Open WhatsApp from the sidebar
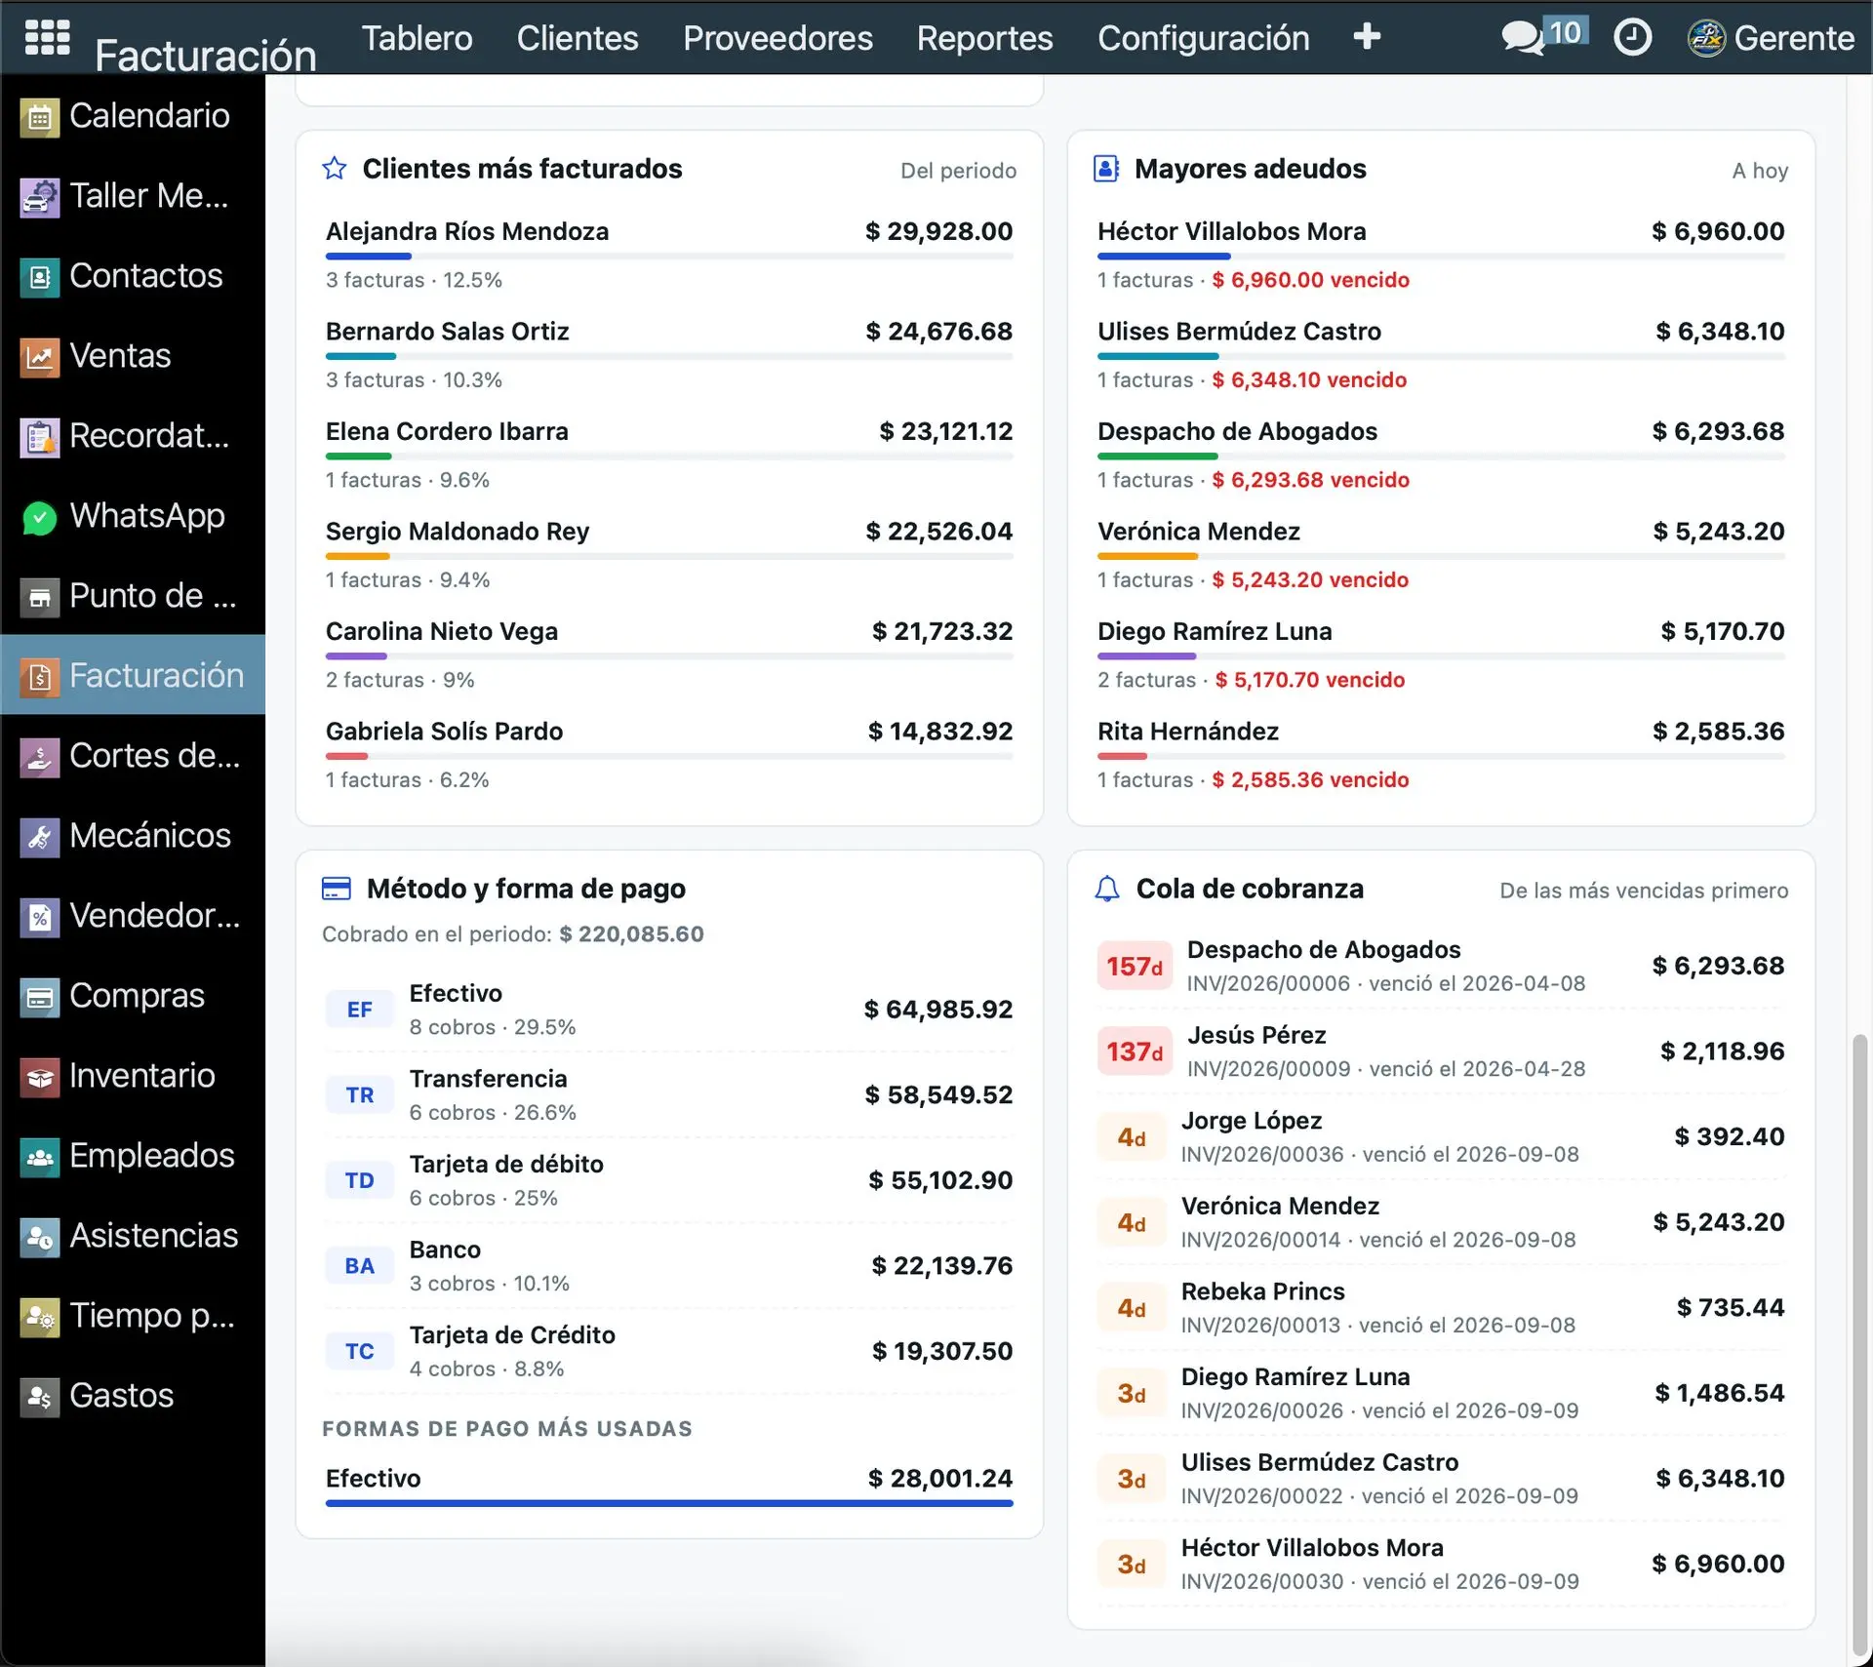 coord(133,516)
